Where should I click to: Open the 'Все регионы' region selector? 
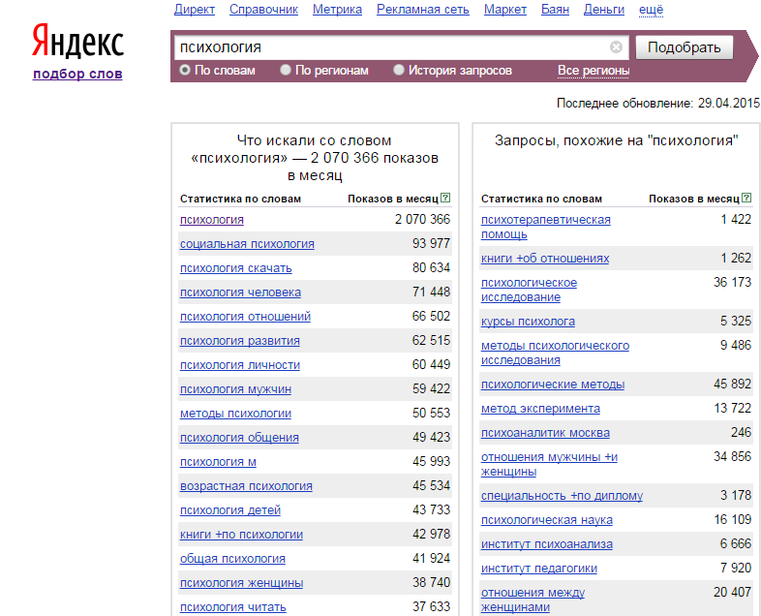[594, 71]
